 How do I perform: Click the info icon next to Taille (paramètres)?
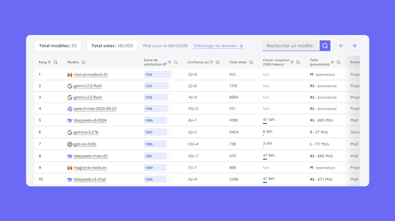pyautogui.click(x=332, y=62)
